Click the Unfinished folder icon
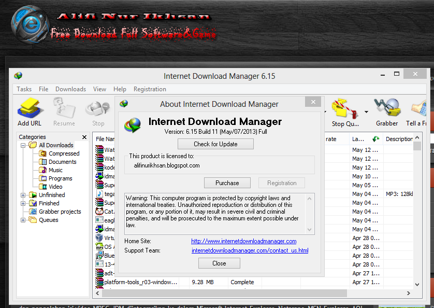Viewport: 434px width, 308px height. pyautogui.click(x=33, y=195)
